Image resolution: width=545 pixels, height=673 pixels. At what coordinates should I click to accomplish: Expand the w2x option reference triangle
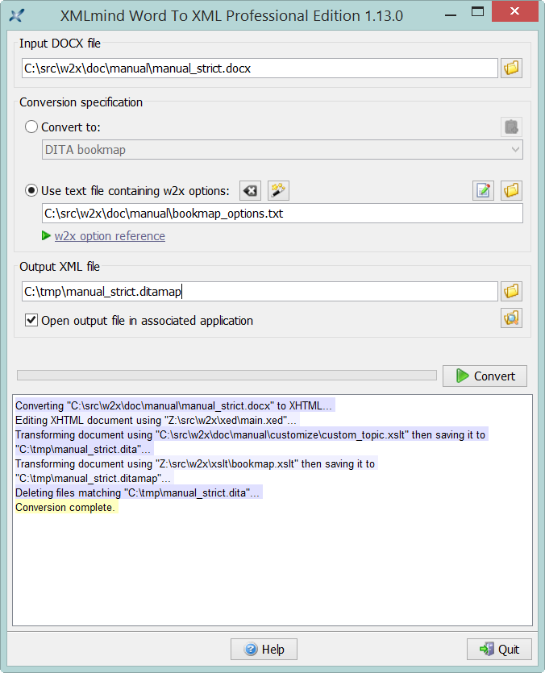(x=46, y=236)
